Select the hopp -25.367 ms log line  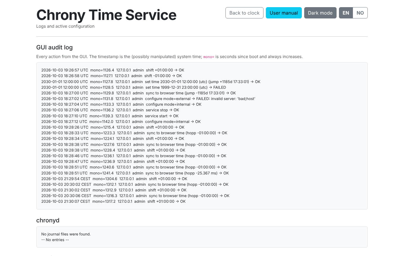tap(135, 173)
